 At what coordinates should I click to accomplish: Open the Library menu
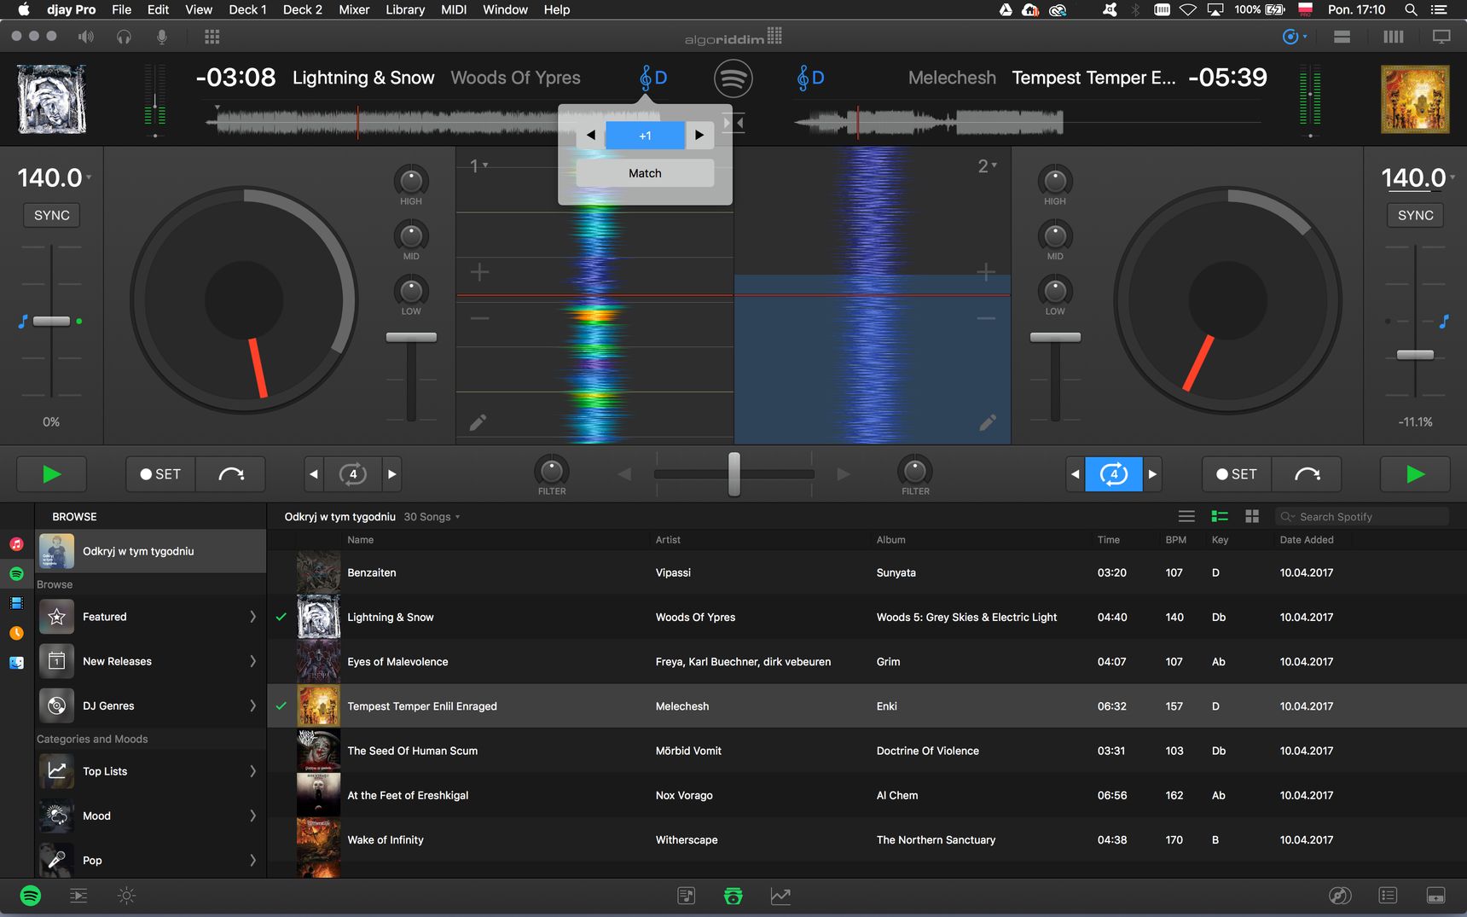tap(405, 9)
